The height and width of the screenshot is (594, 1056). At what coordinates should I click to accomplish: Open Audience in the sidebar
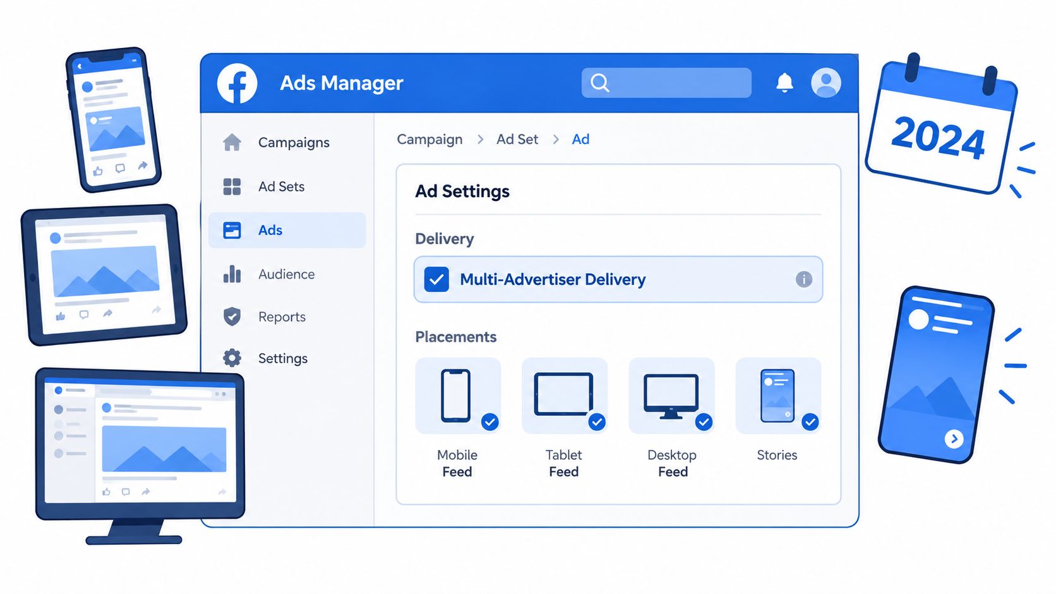[287, 274]
